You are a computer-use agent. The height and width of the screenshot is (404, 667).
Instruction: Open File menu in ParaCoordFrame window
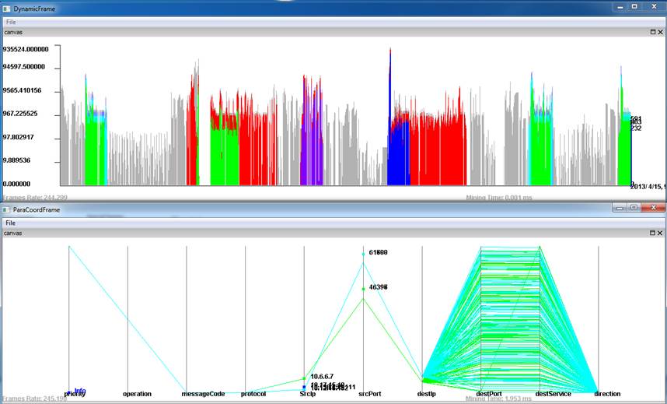coord(11,223)
